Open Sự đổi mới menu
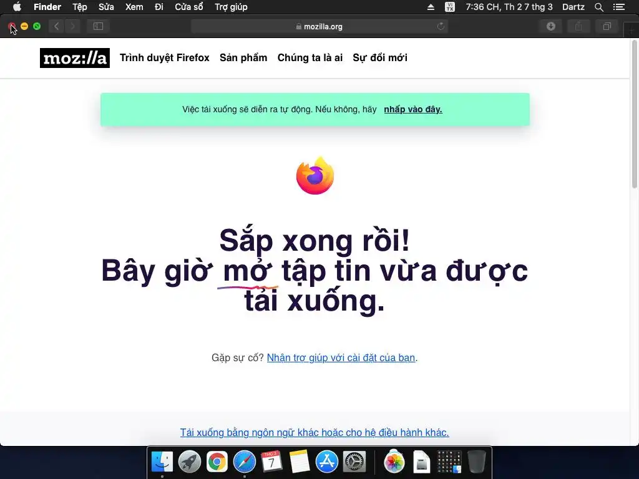639x479 pixels. [x=380, y=58]
